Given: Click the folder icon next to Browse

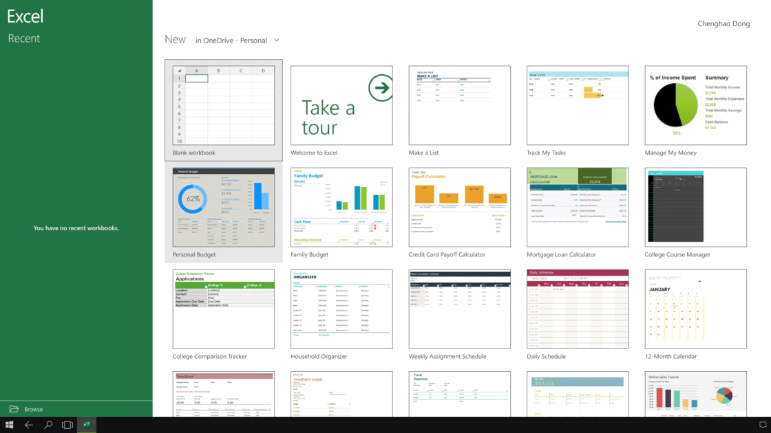Looking at the screenshot, I should click(14, 409).
